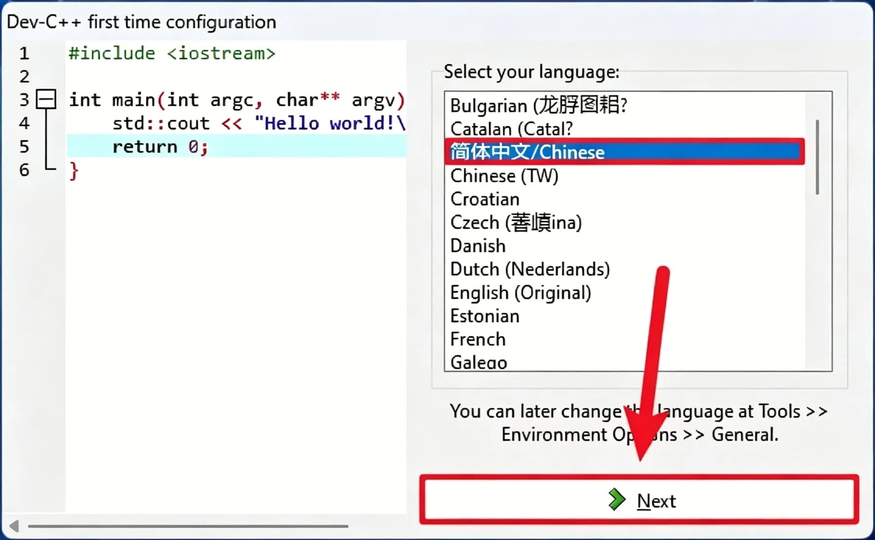Collapse the main function fold marker
The width and height of the screenshot is (875, 540).
47,100
